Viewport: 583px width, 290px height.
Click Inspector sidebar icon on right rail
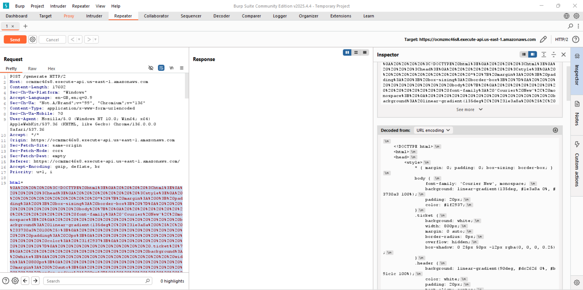click(577, 70)
